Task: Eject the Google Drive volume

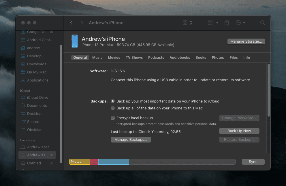Action: tap(51, 32)
